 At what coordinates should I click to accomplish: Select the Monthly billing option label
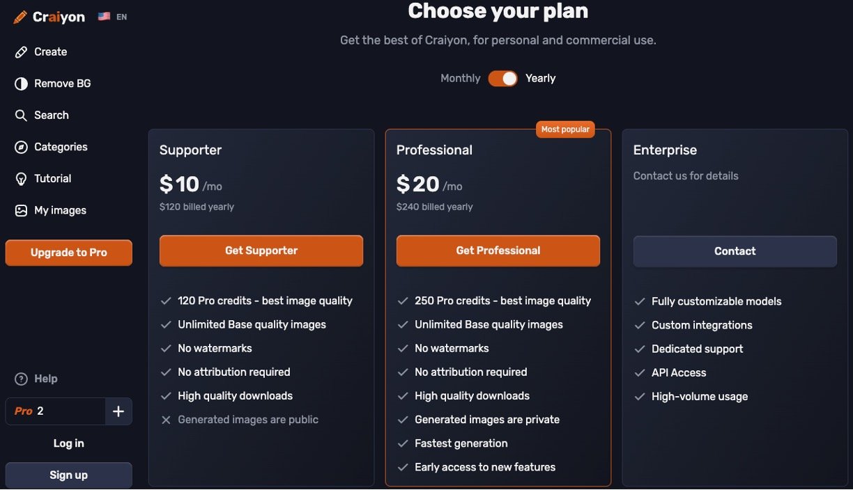[460, 79]
